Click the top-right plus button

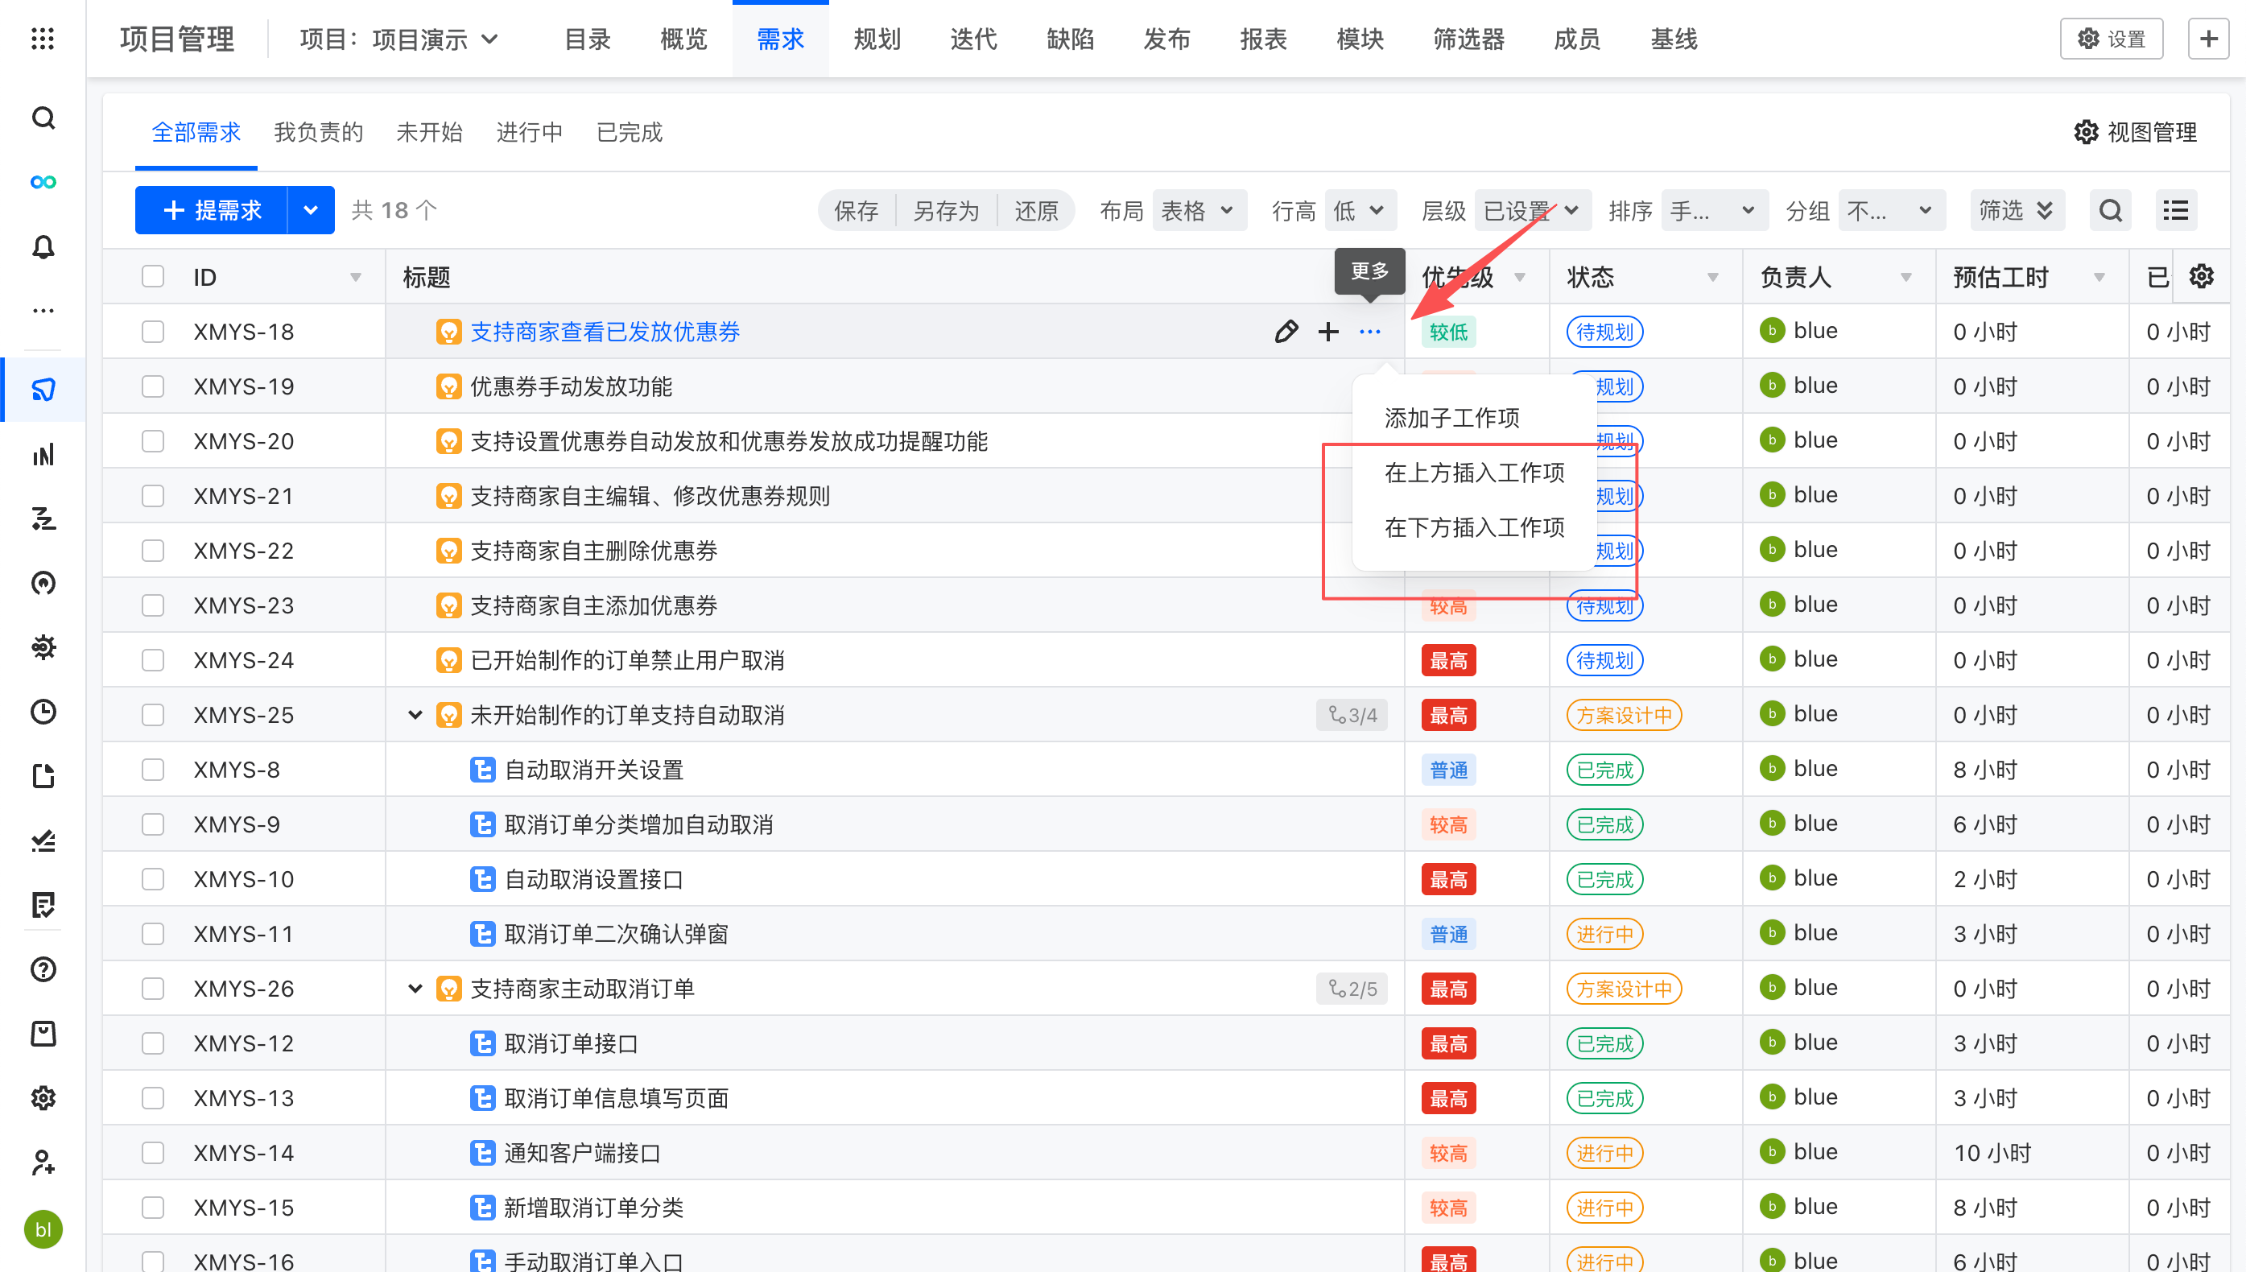pyautogui.click(x=2207, y=39)
